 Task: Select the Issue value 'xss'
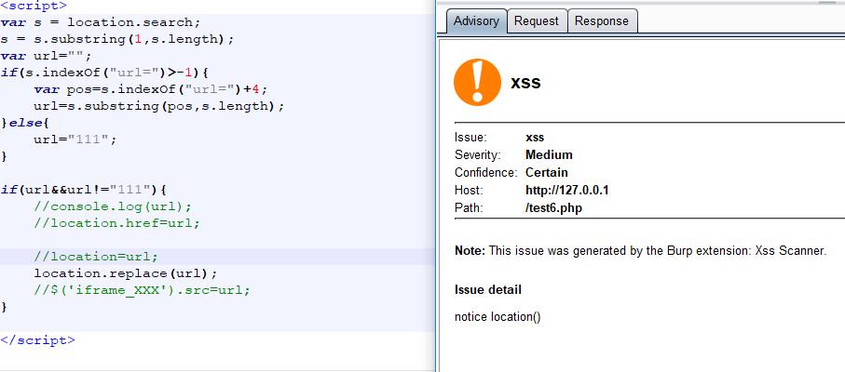[535, 138]
